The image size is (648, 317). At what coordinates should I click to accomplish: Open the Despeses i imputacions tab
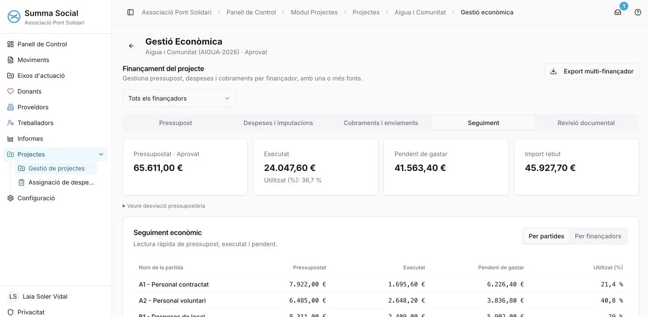(x=278, y=123)
